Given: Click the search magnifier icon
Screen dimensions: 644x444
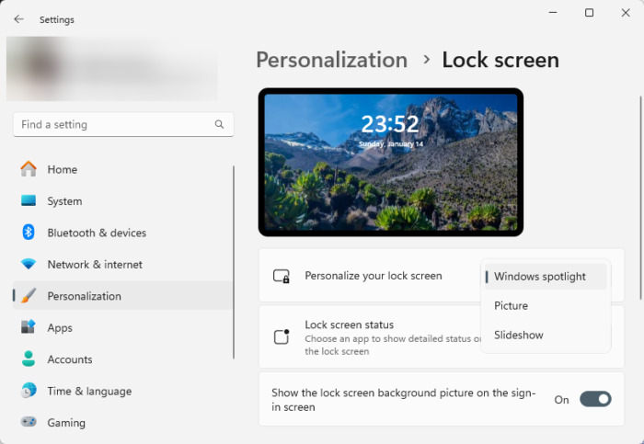Looking at the screenshot, I should click(219, 124).
